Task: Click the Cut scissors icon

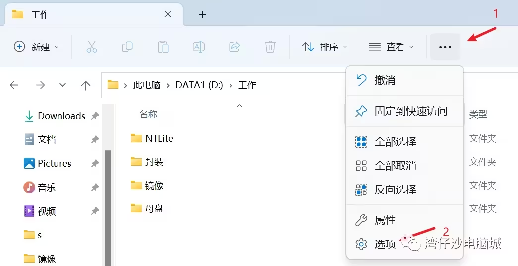Action: tap(92, 47)
